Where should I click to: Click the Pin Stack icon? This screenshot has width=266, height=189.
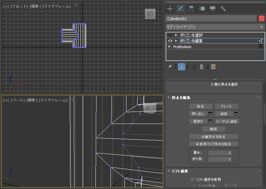(x=170, y=67)
